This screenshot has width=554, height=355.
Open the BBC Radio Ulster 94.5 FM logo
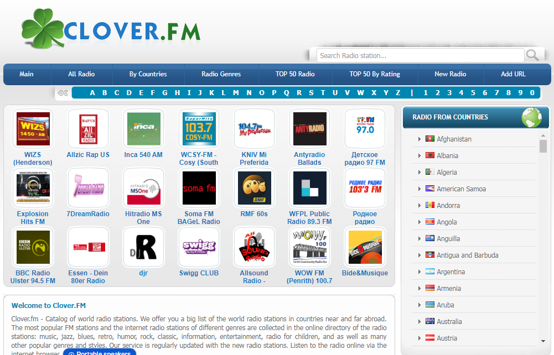(x=33, y=247)
